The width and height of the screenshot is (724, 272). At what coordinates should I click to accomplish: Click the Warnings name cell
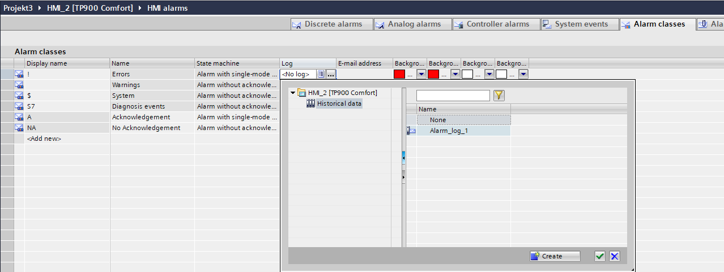click(x=152, y=85)
